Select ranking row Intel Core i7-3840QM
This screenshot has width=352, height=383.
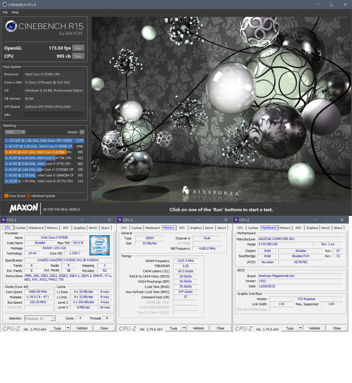click(44, 176)
